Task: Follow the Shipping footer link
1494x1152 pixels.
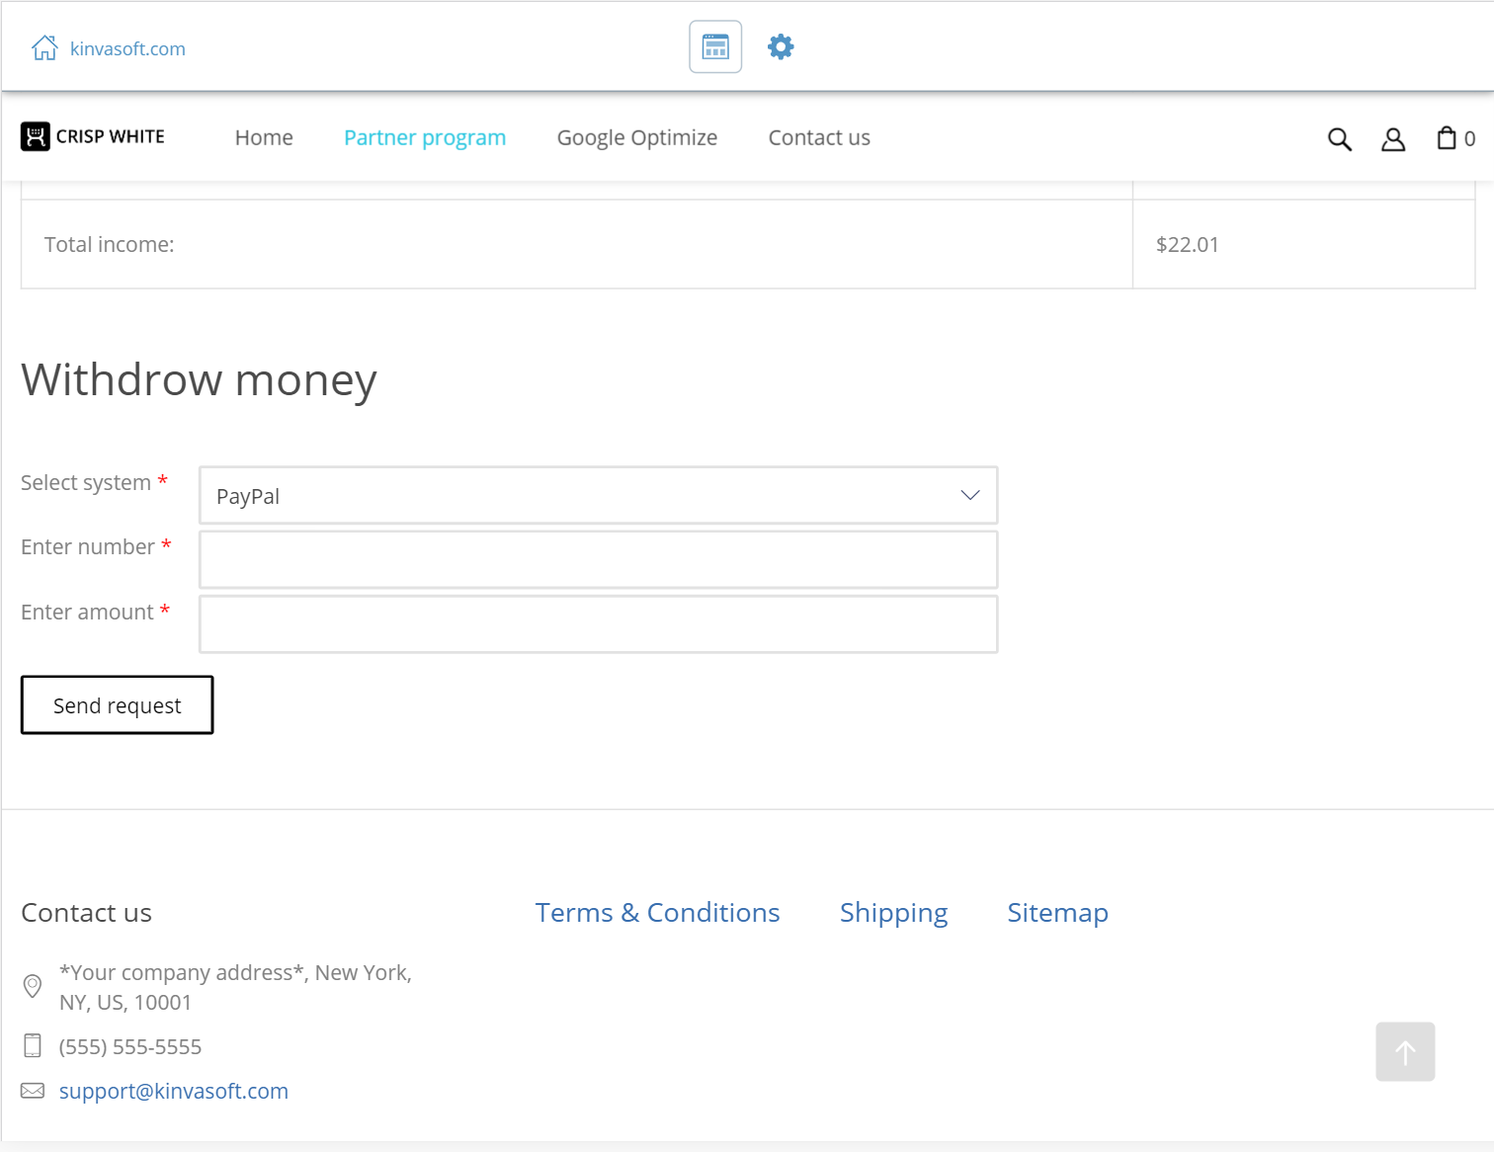Action: pos(893,912)
